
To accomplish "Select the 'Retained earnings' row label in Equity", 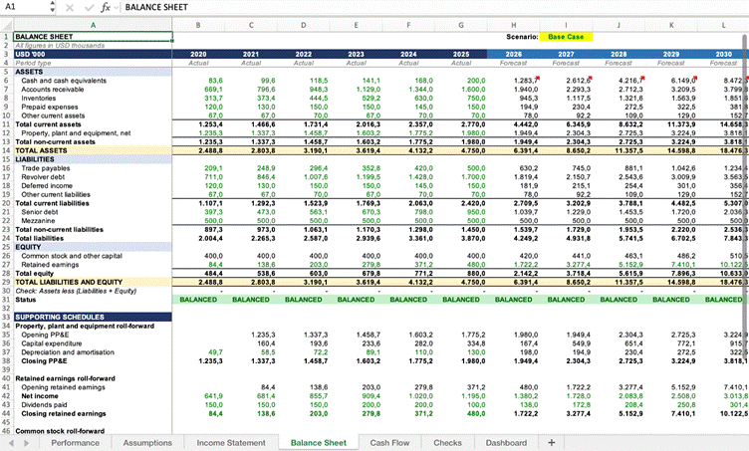I will pyautogui.click(x=50, y=265).
